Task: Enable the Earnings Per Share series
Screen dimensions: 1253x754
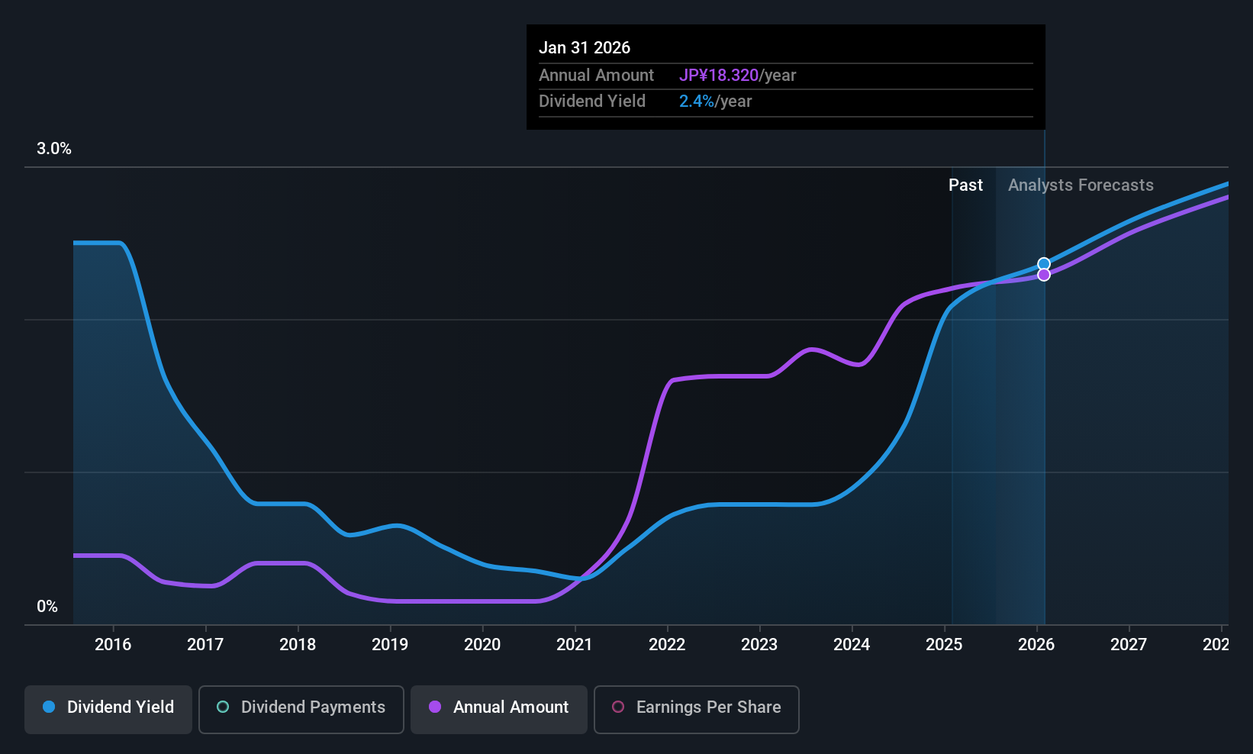Action: tap(697, 710)
